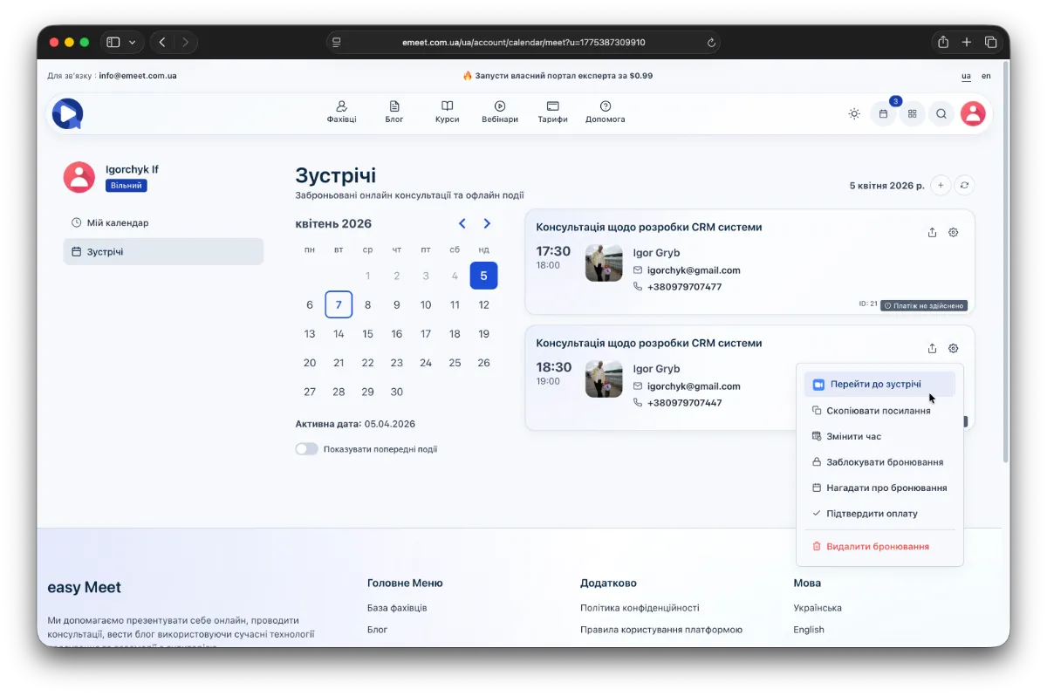Share the 17:30 consultation via share icon

932,232
